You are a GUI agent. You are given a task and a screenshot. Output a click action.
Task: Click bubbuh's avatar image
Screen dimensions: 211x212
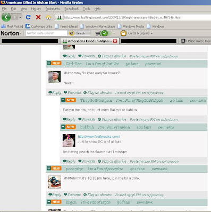click(x=69, y=140)
